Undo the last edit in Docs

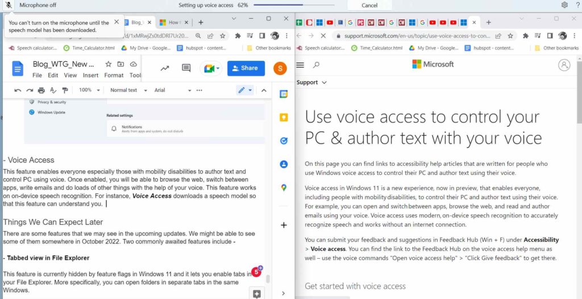point(18,90)
